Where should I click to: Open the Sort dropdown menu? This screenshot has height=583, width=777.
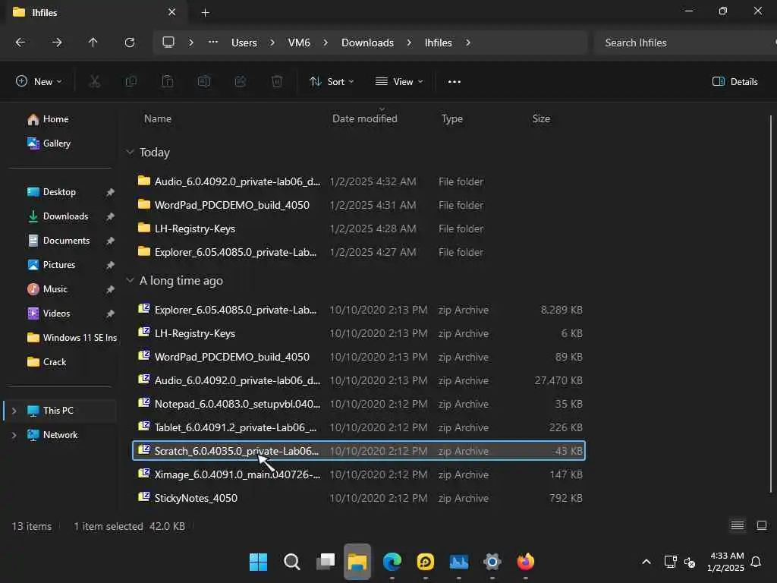tap(332, 81)
